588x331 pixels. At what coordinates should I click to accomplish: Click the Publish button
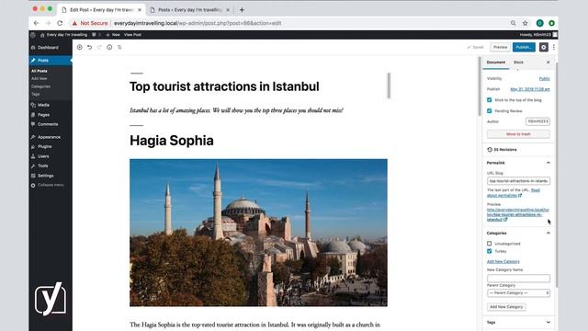524,47
